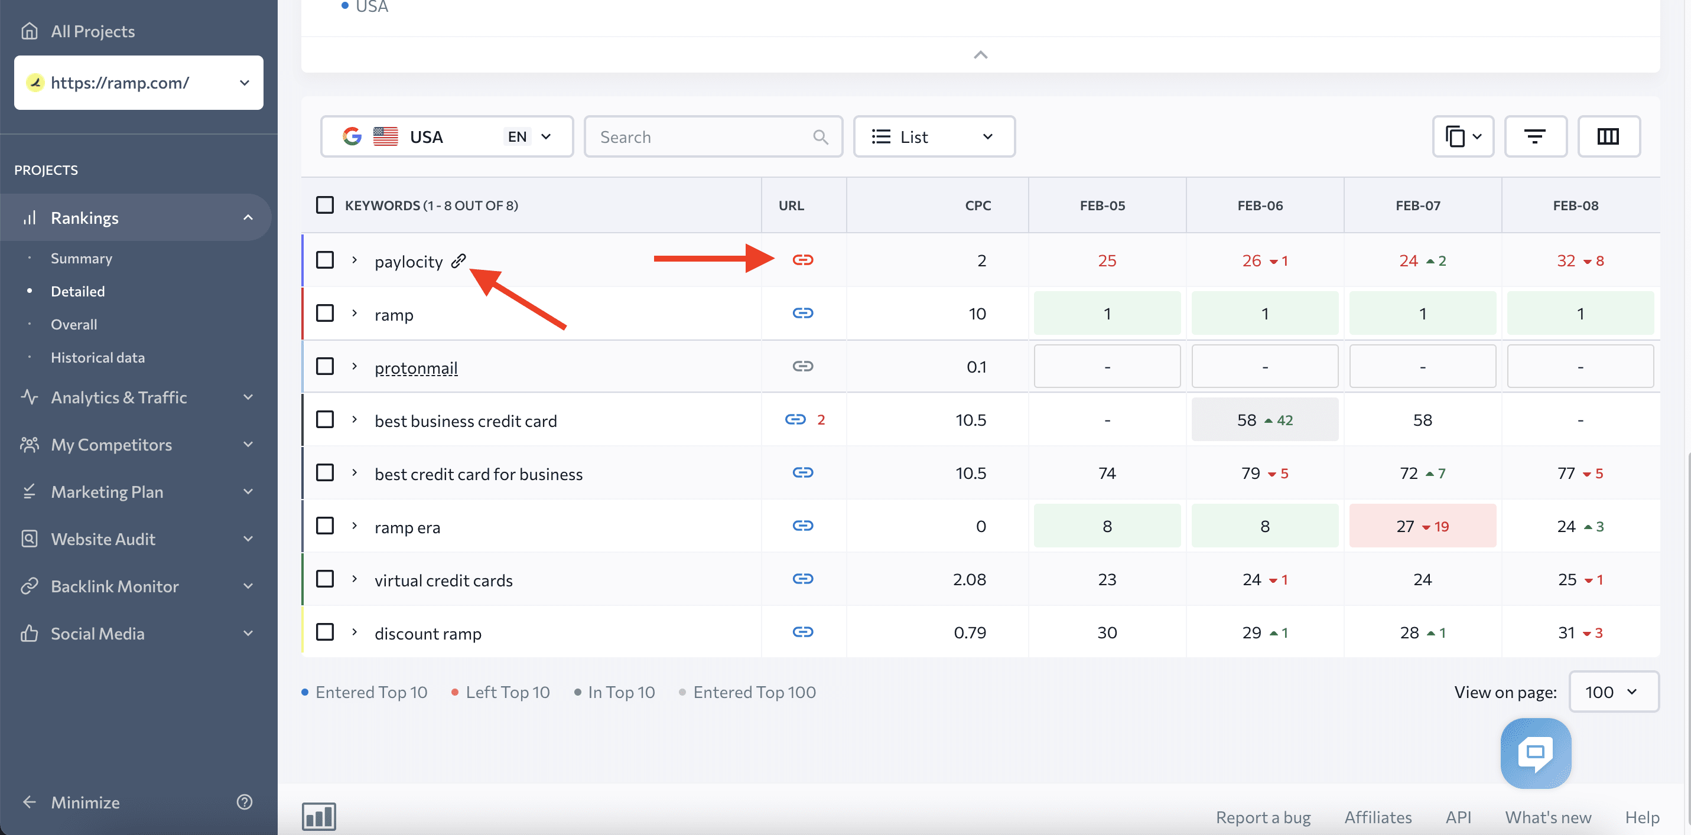Click the Report a bug link

[1263, 817]
